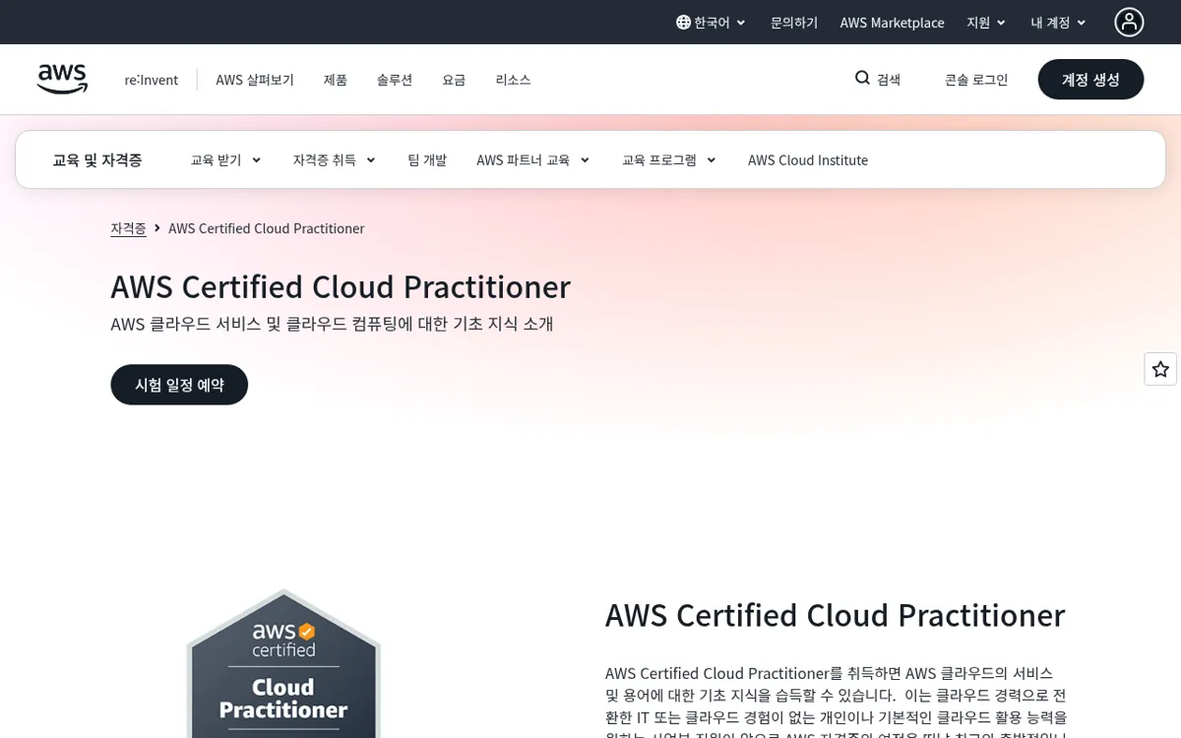Screen dimensions: 1181x738
Task: Click the magnifying glass search icon
Action: 862,79
